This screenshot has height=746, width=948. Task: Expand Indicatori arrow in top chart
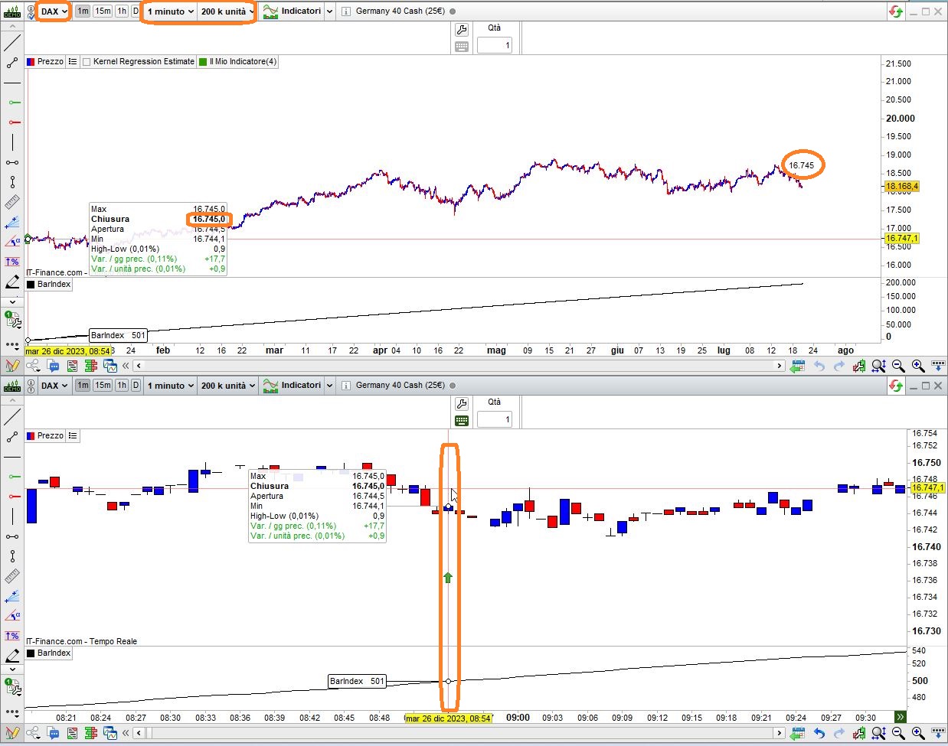pos(329,11)
